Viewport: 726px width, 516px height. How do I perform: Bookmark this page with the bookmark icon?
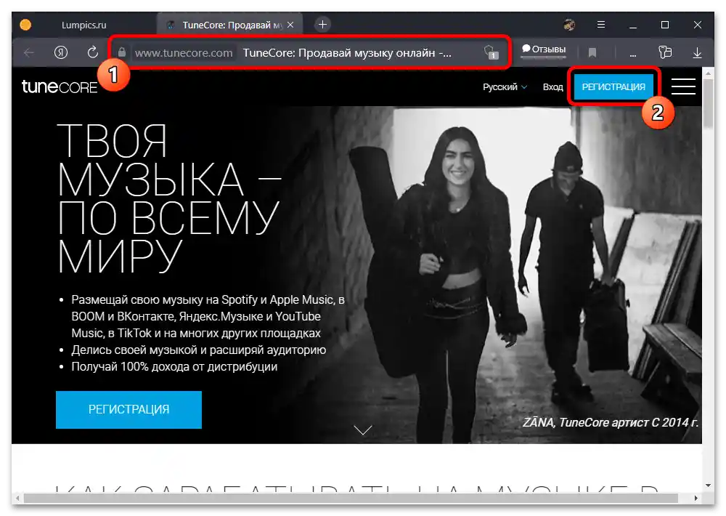click(592, 53)
